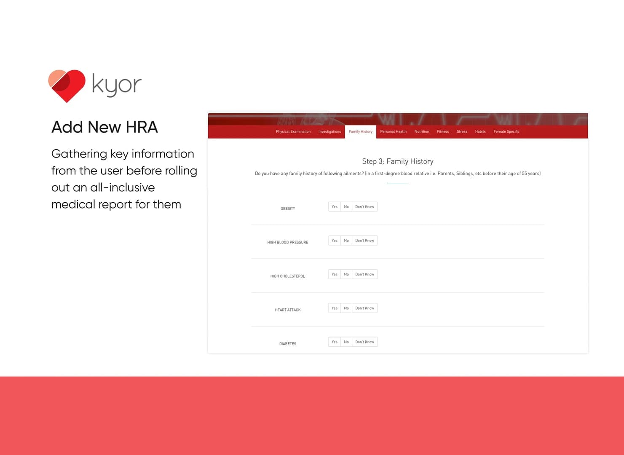Image resolution: width=624 pixels, height=455 pixels.
Task: Open the Female Specific tab
Action: 506,132
